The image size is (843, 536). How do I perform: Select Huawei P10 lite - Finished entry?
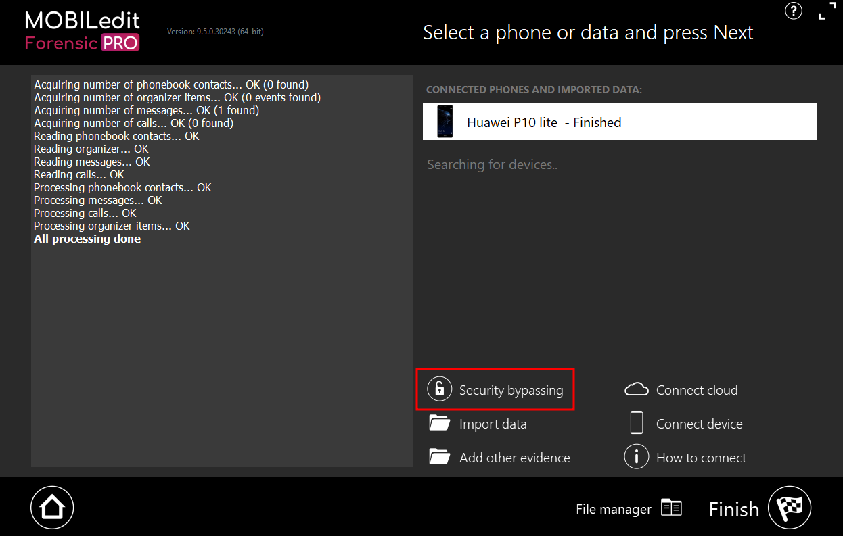click(620, 122)
